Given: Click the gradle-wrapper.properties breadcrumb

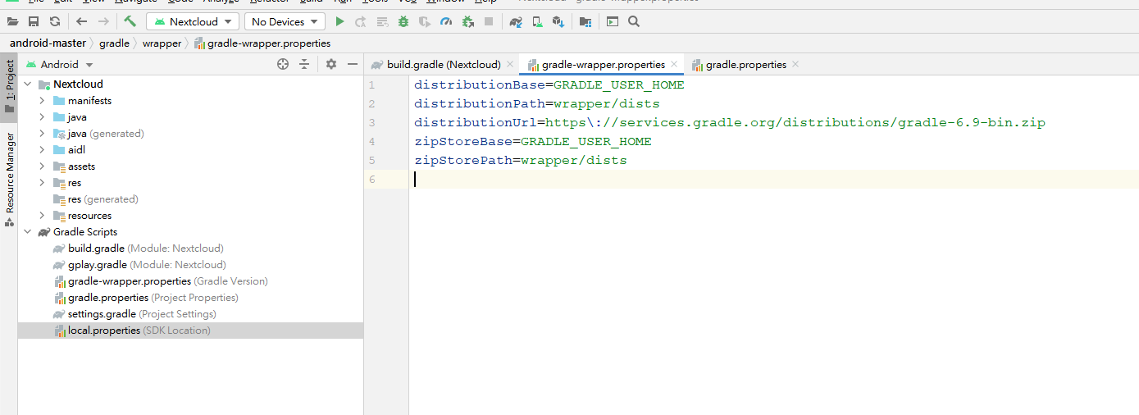Looking at the screenshot, I should coord(262,43).
